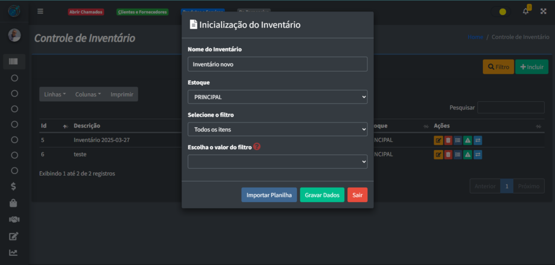Open the Estoque dropdown showing PRINCIPAL
This screenshot has width=555, height=265.
pos(277,97)
